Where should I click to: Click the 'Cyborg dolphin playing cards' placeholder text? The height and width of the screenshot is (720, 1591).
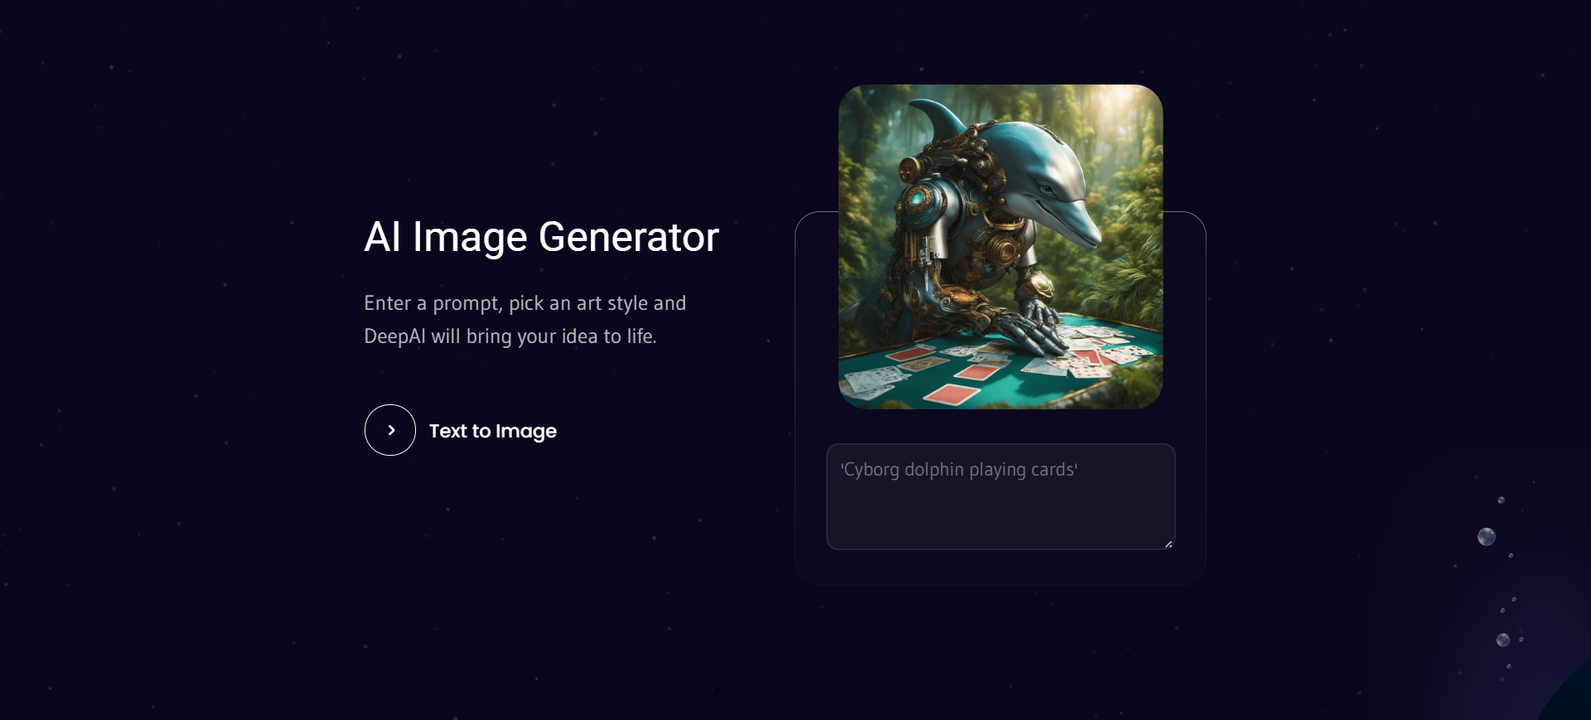[x=959, y=470]
